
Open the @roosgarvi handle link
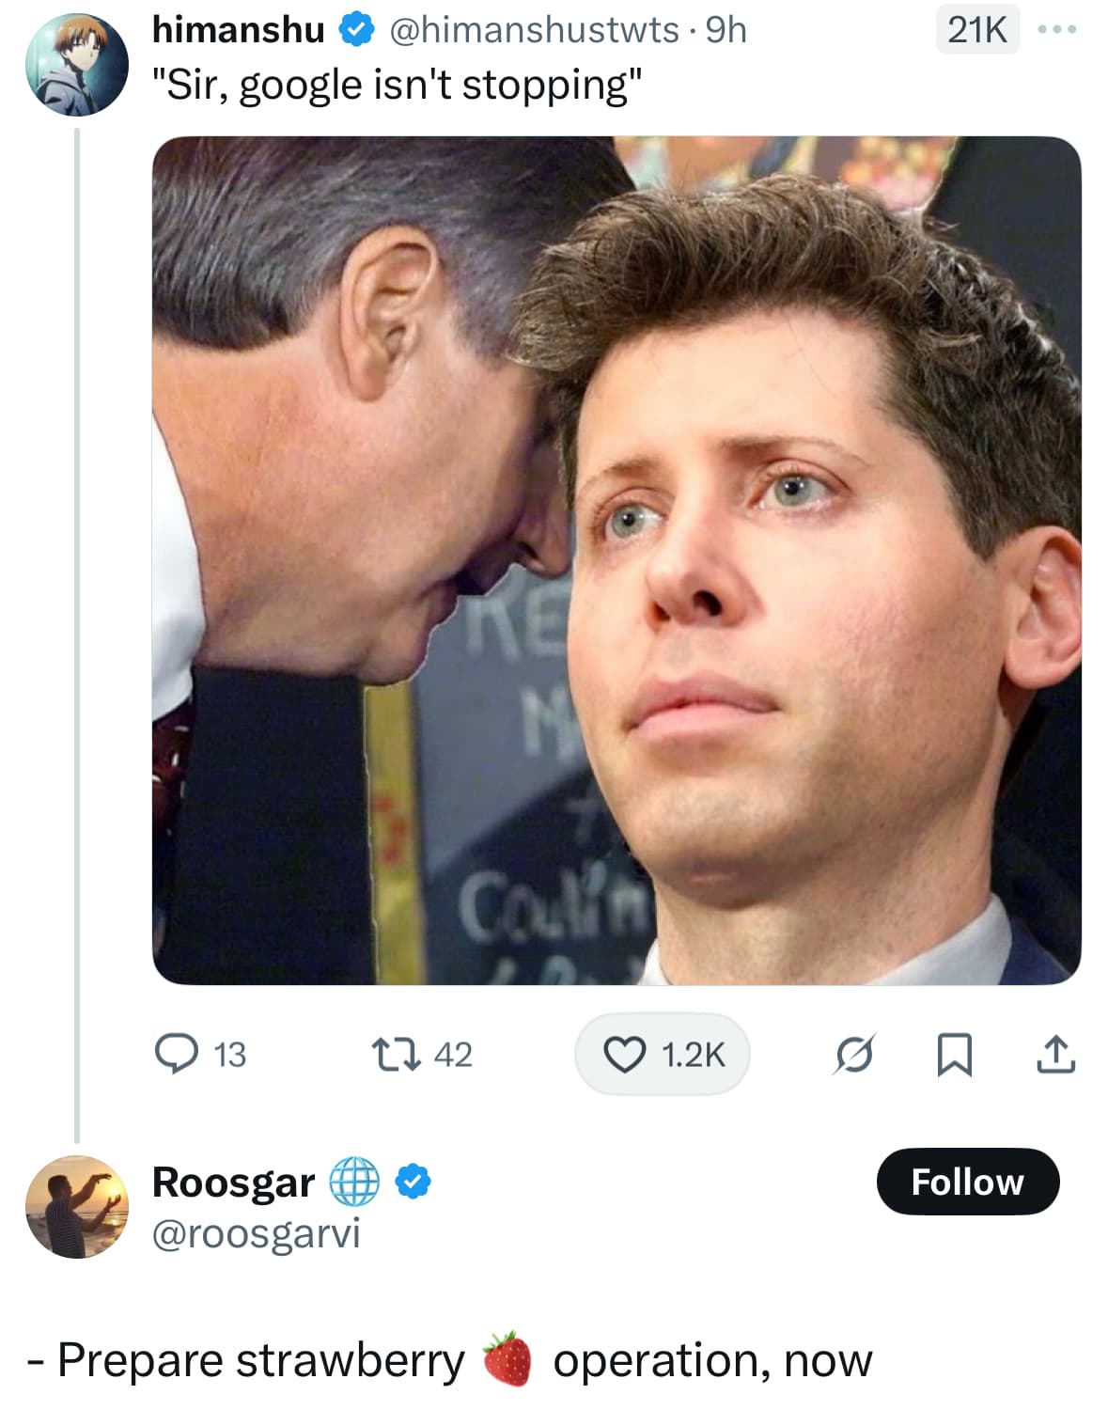(256, 1233)
